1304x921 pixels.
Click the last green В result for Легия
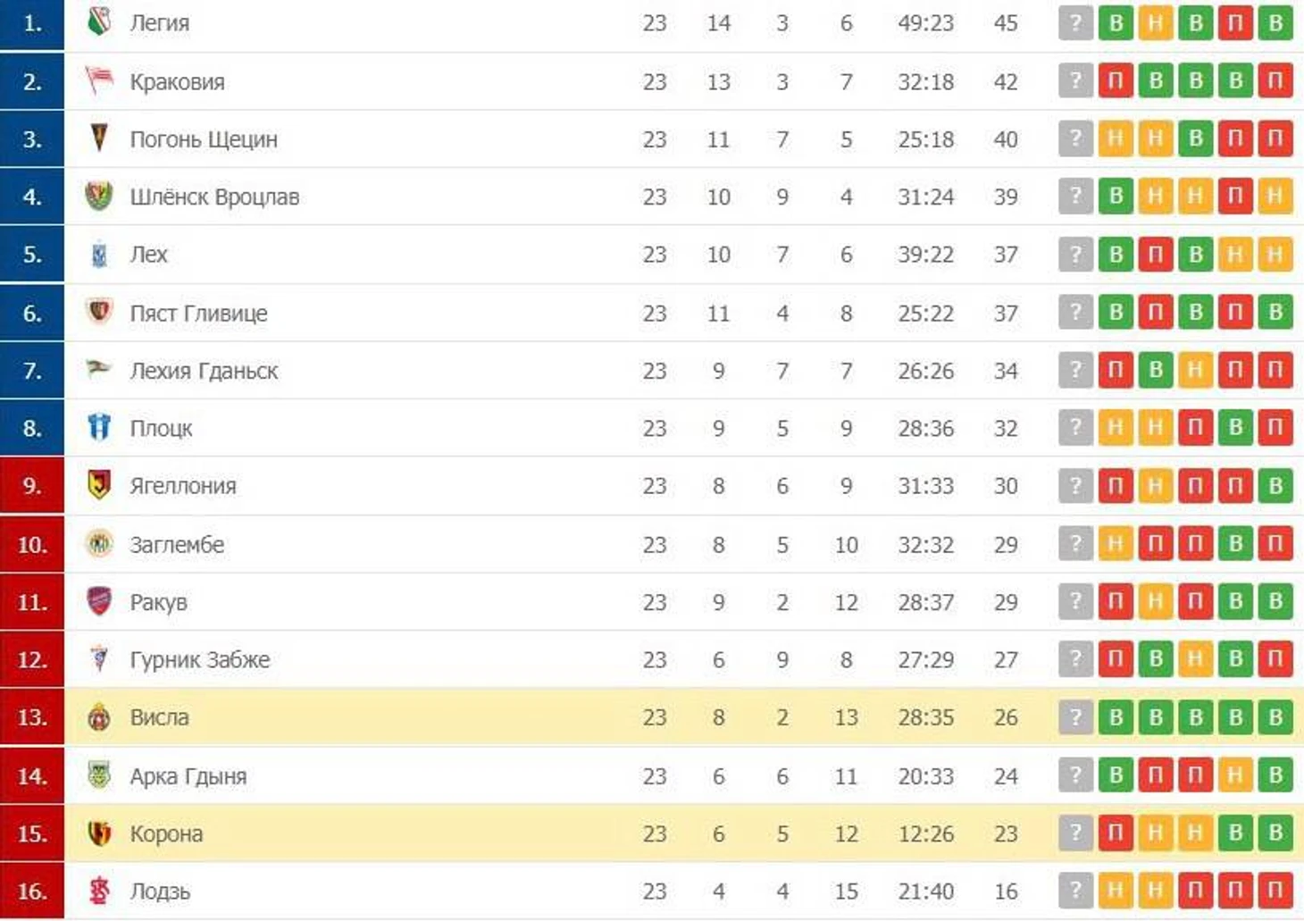[1275, 23]
